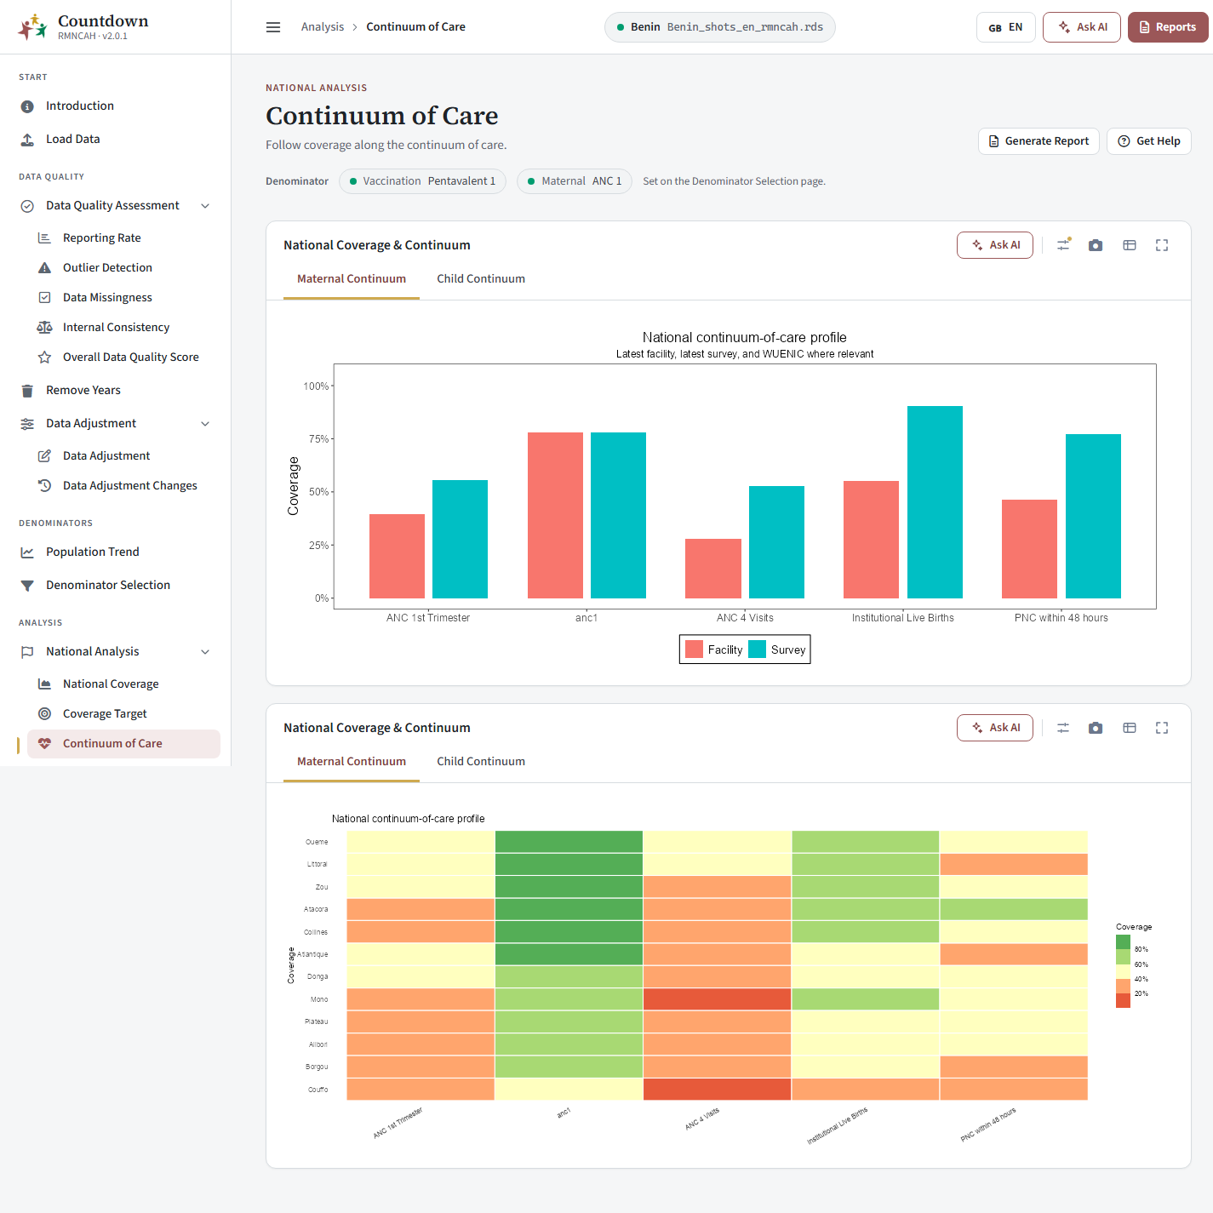
Task: Open the EN language selector
Action: (1005, 27)
